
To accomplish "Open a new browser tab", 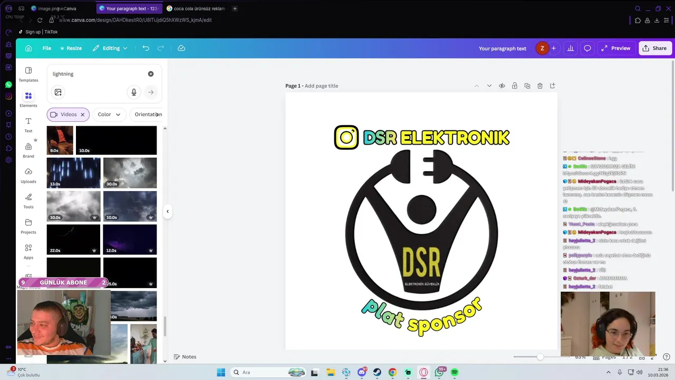I will click(235, 8).
